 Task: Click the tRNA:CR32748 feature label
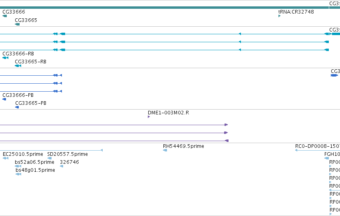(x=296, y=12)
